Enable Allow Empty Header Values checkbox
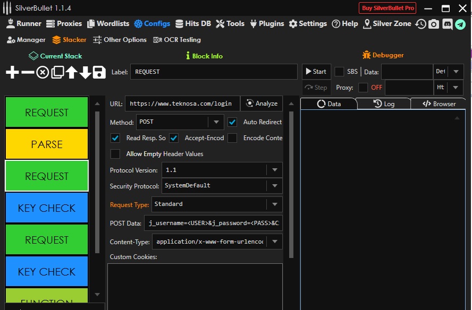Viewport: 472px width, 310px height. click(115, 154)
